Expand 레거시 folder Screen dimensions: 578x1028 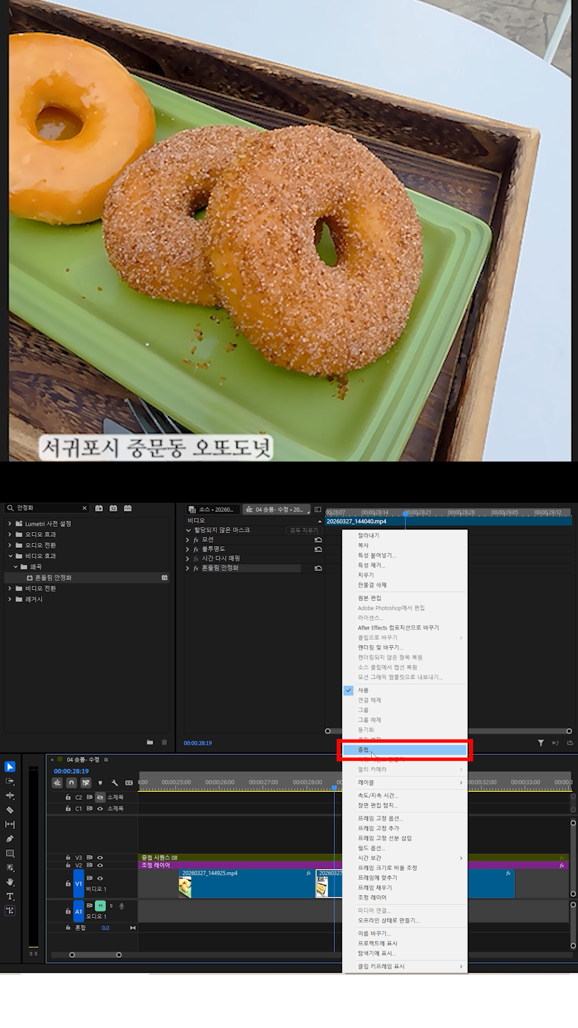pyautogui.click(x=10, y=599)
